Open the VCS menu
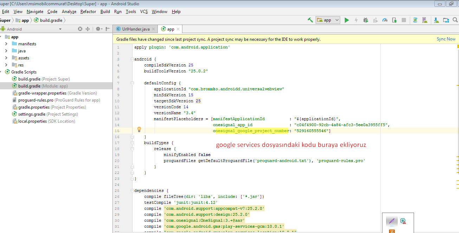Screen dimensions: 459x233 pos(144,12)
